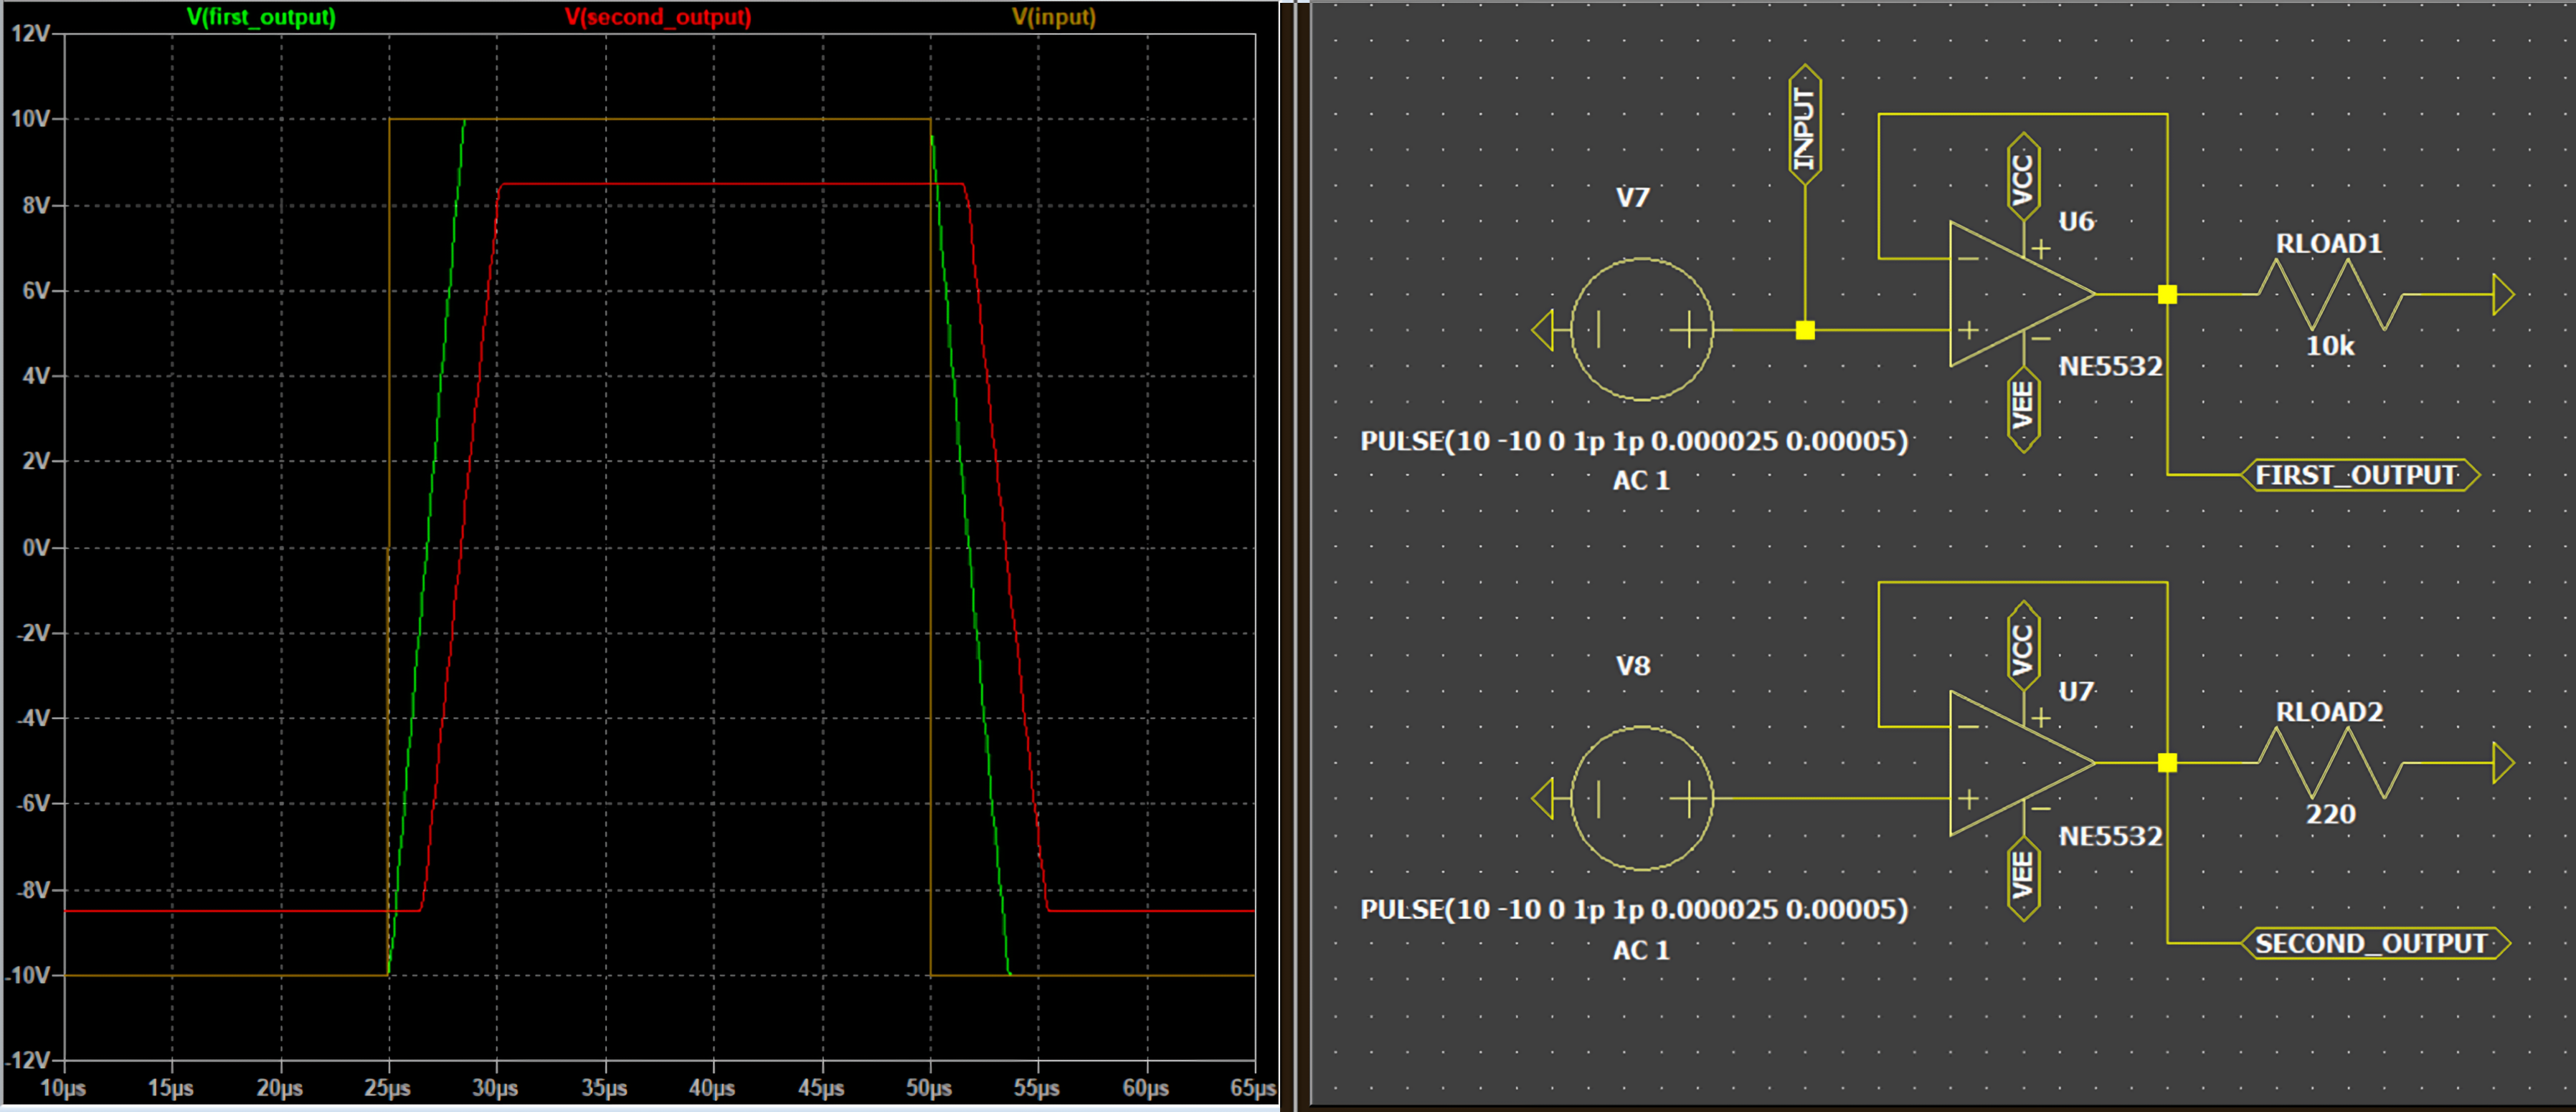Click the RLOAD1 component name
The image size is (2576, 1112).
[x=2329, y=244]
